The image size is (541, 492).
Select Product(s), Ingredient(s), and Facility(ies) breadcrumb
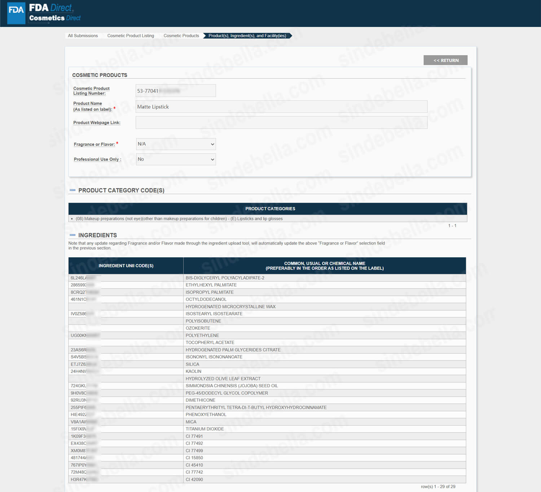(247, 36)
